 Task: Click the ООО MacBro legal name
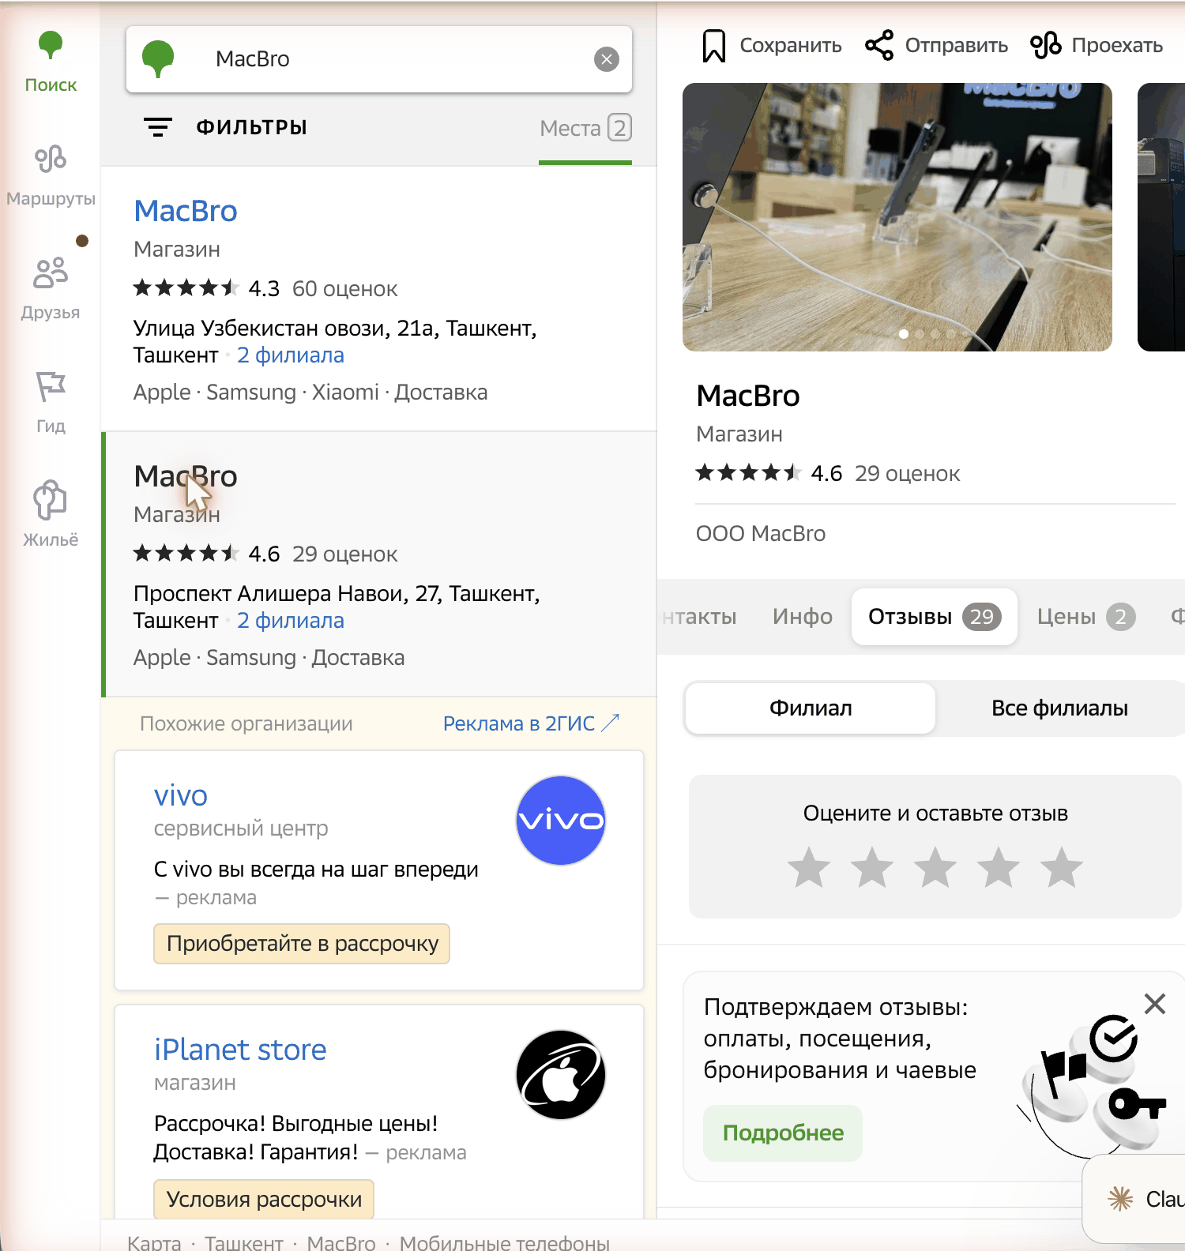coord(761,534)
